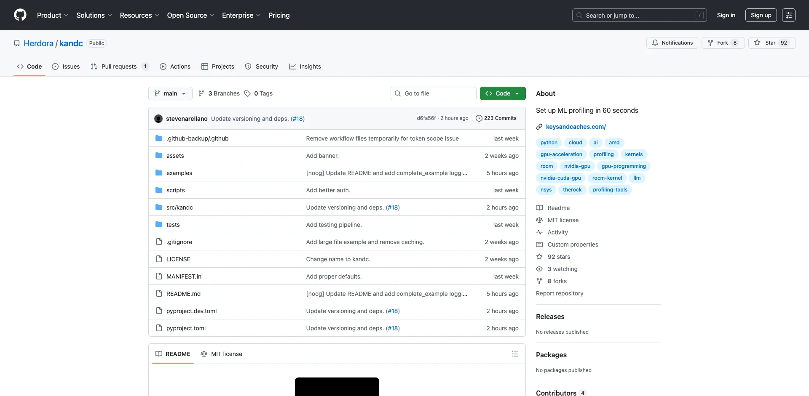This screenshot has width=809, height=396.
Task: Expand the main branch dropdown
Action: tap(170, 93)
